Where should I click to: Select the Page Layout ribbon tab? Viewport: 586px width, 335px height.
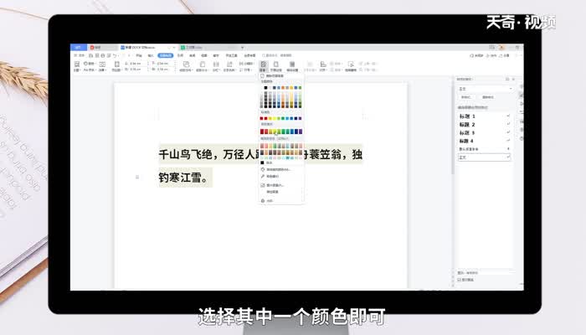point(166,56)
